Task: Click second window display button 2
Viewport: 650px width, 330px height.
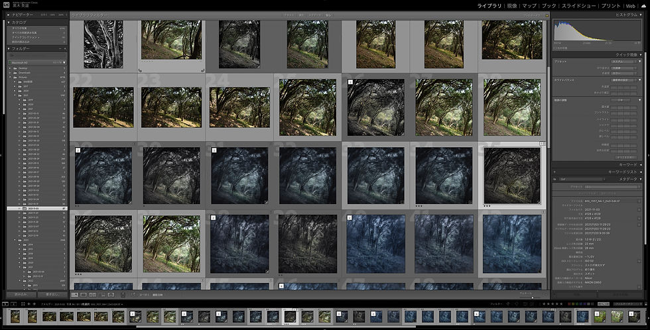Action: tap(14, 304)
